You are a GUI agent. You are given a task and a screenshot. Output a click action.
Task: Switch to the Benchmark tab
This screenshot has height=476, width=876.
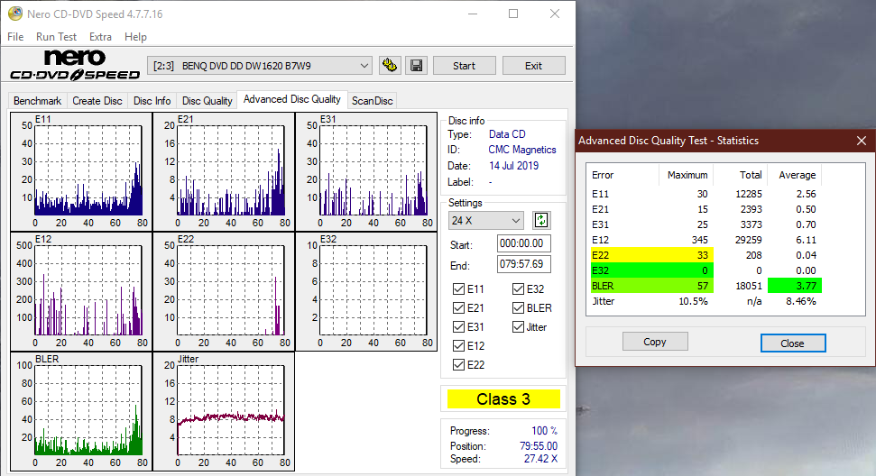pyautogui.click(x=37, y=101)
